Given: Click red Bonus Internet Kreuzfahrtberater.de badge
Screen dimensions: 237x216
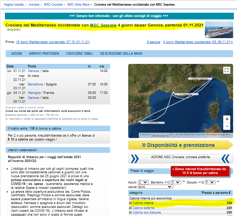Looking at the screenshot, I should click(x=200, y=171).
